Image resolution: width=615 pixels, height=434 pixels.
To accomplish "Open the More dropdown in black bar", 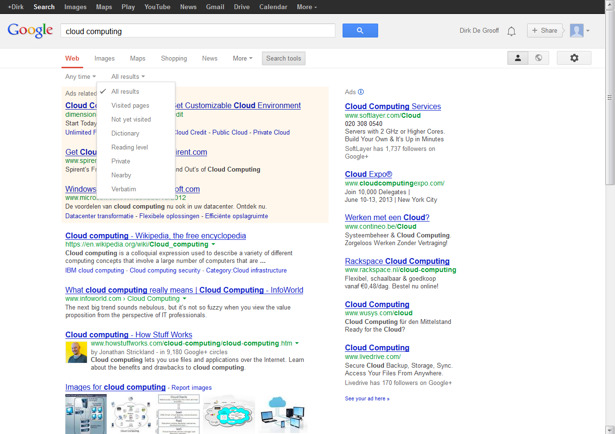I will coord(307,7).
